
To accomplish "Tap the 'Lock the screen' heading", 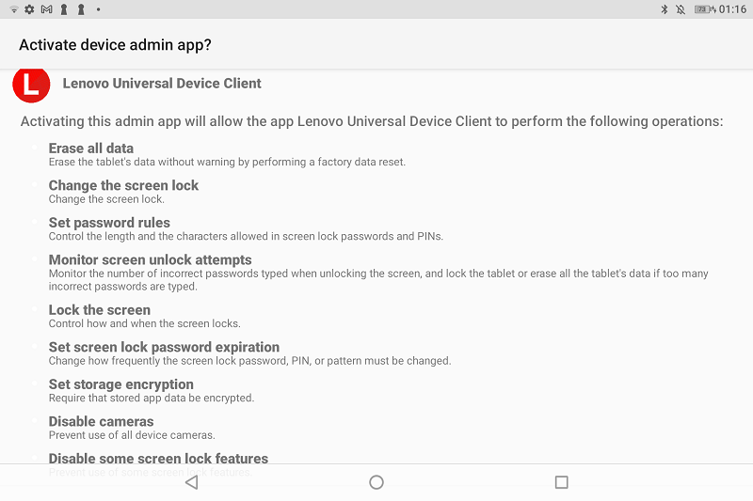I will (x=100, y=309).
